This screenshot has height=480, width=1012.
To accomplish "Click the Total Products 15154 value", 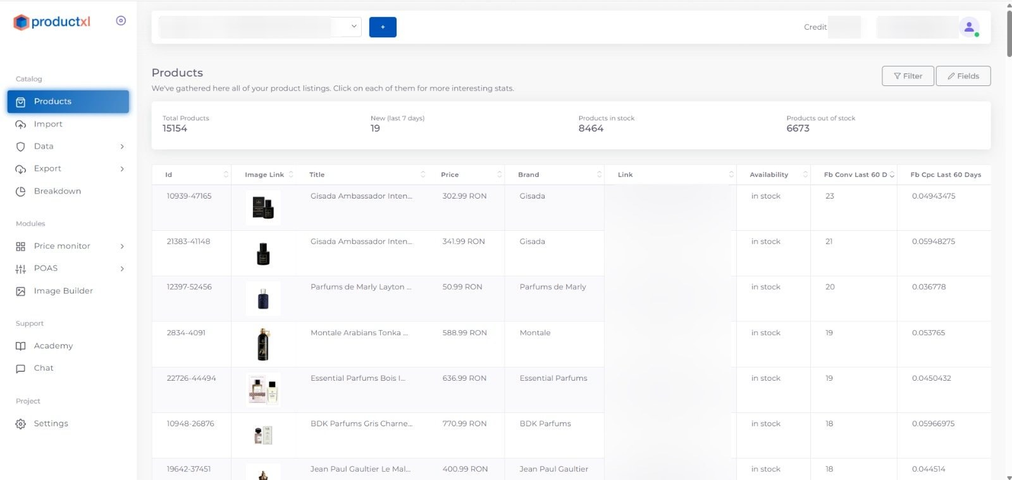I will click(x=175, y=128).
